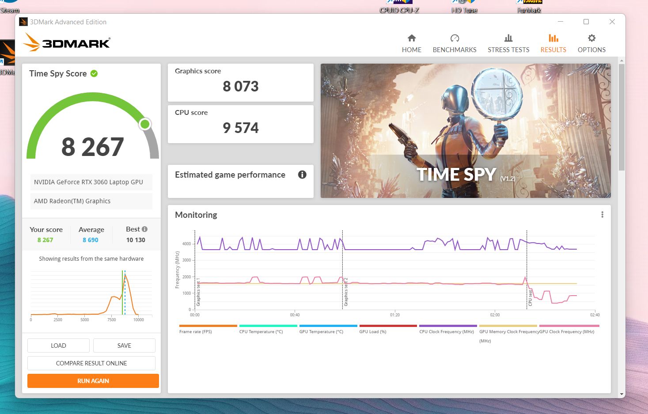Open the CPUID CPU-Z desktop shortcut
Image resolution: width=648 pixels, height=414 pixels.
(399, 7)
